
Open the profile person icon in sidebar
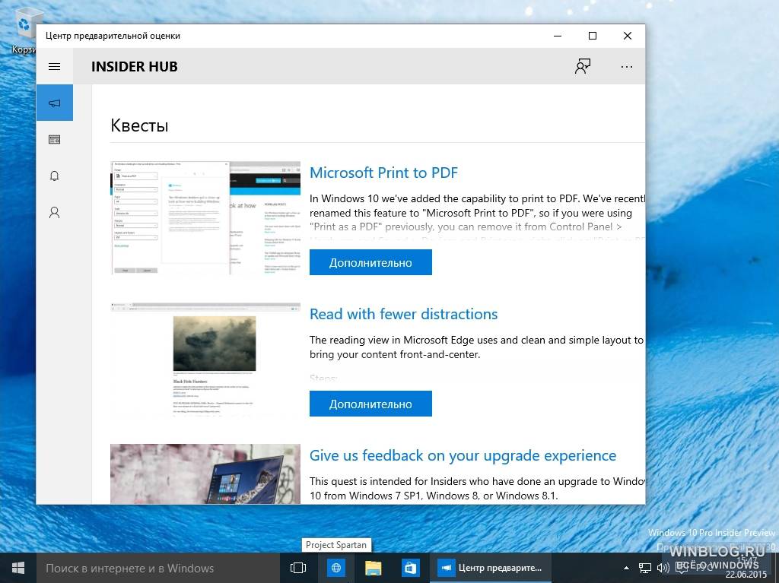[x=55, y=213]
